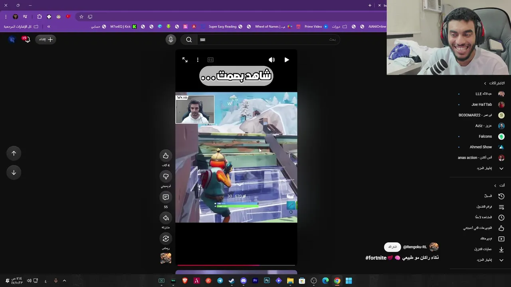Image resolution: width=511 pixels, height=287 pixels.
Task: Open the BO3OMAR22 subscription
Action: [481, 115]
